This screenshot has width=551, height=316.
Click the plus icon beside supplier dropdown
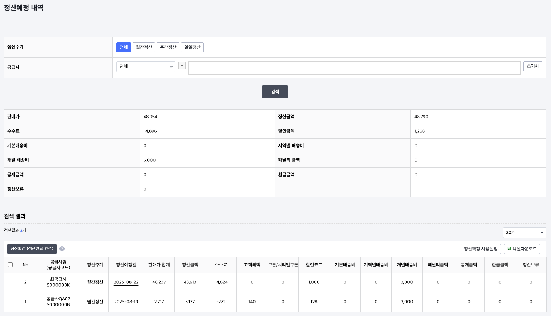[x=182, y=66]
